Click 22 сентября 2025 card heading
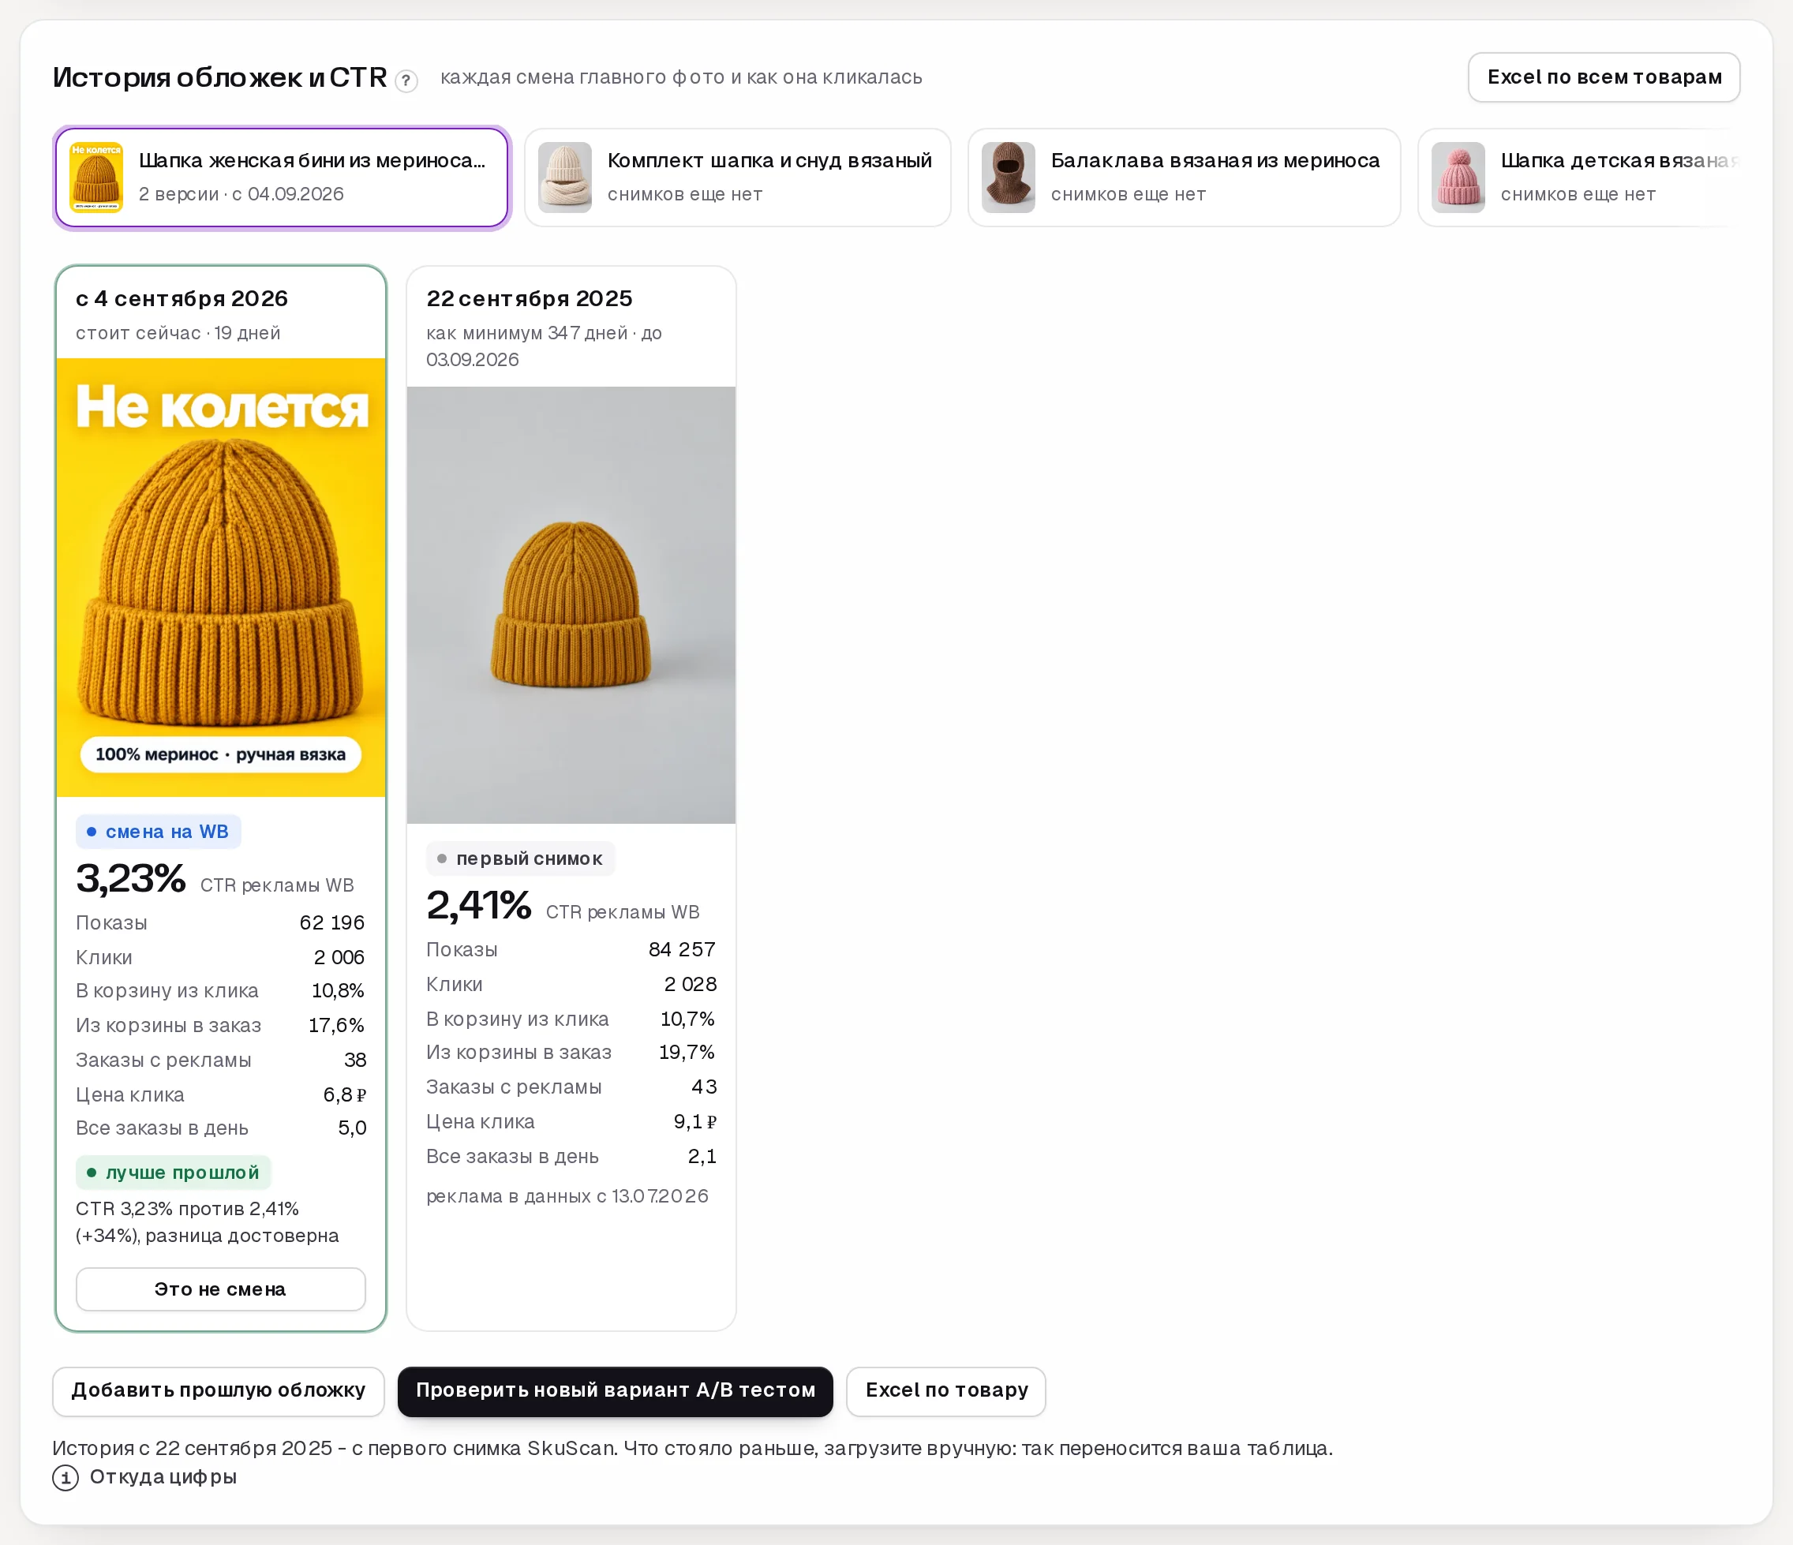The width and height of the screenshot is (1793, 1545). click(530, 298)
